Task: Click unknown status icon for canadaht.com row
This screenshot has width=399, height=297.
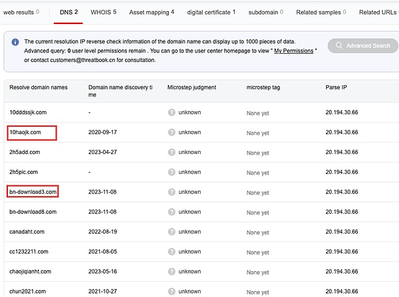Action: pos(172,232)
